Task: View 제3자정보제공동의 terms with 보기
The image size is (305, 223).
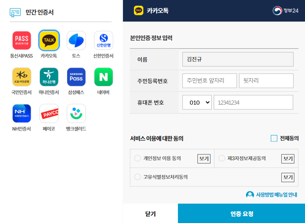Action: (288, 159)
